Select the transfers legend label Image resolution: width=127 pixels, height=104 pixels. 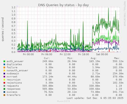coord(14,95)
